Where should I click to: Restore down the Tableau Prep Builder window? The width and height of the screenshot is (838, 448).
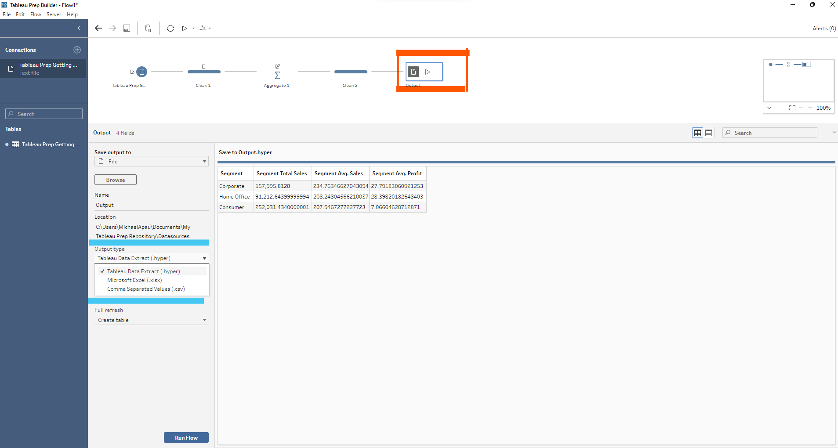click(813, 5)
